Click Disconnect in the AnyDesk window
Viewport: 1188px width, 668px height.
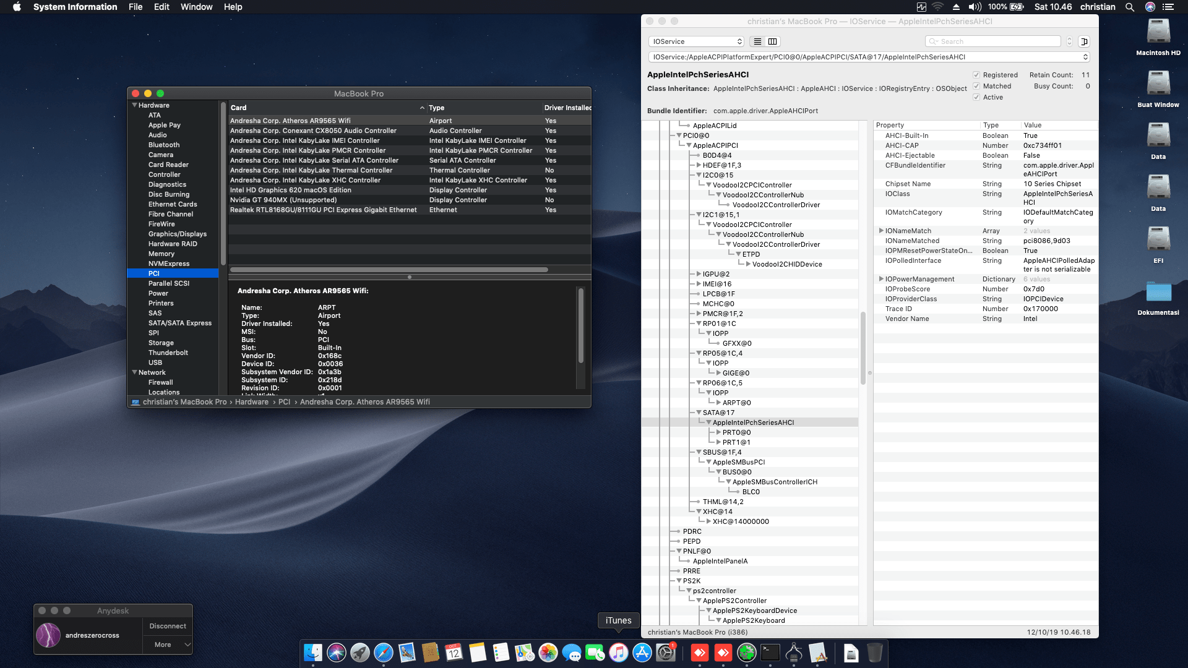click(167, 626)
